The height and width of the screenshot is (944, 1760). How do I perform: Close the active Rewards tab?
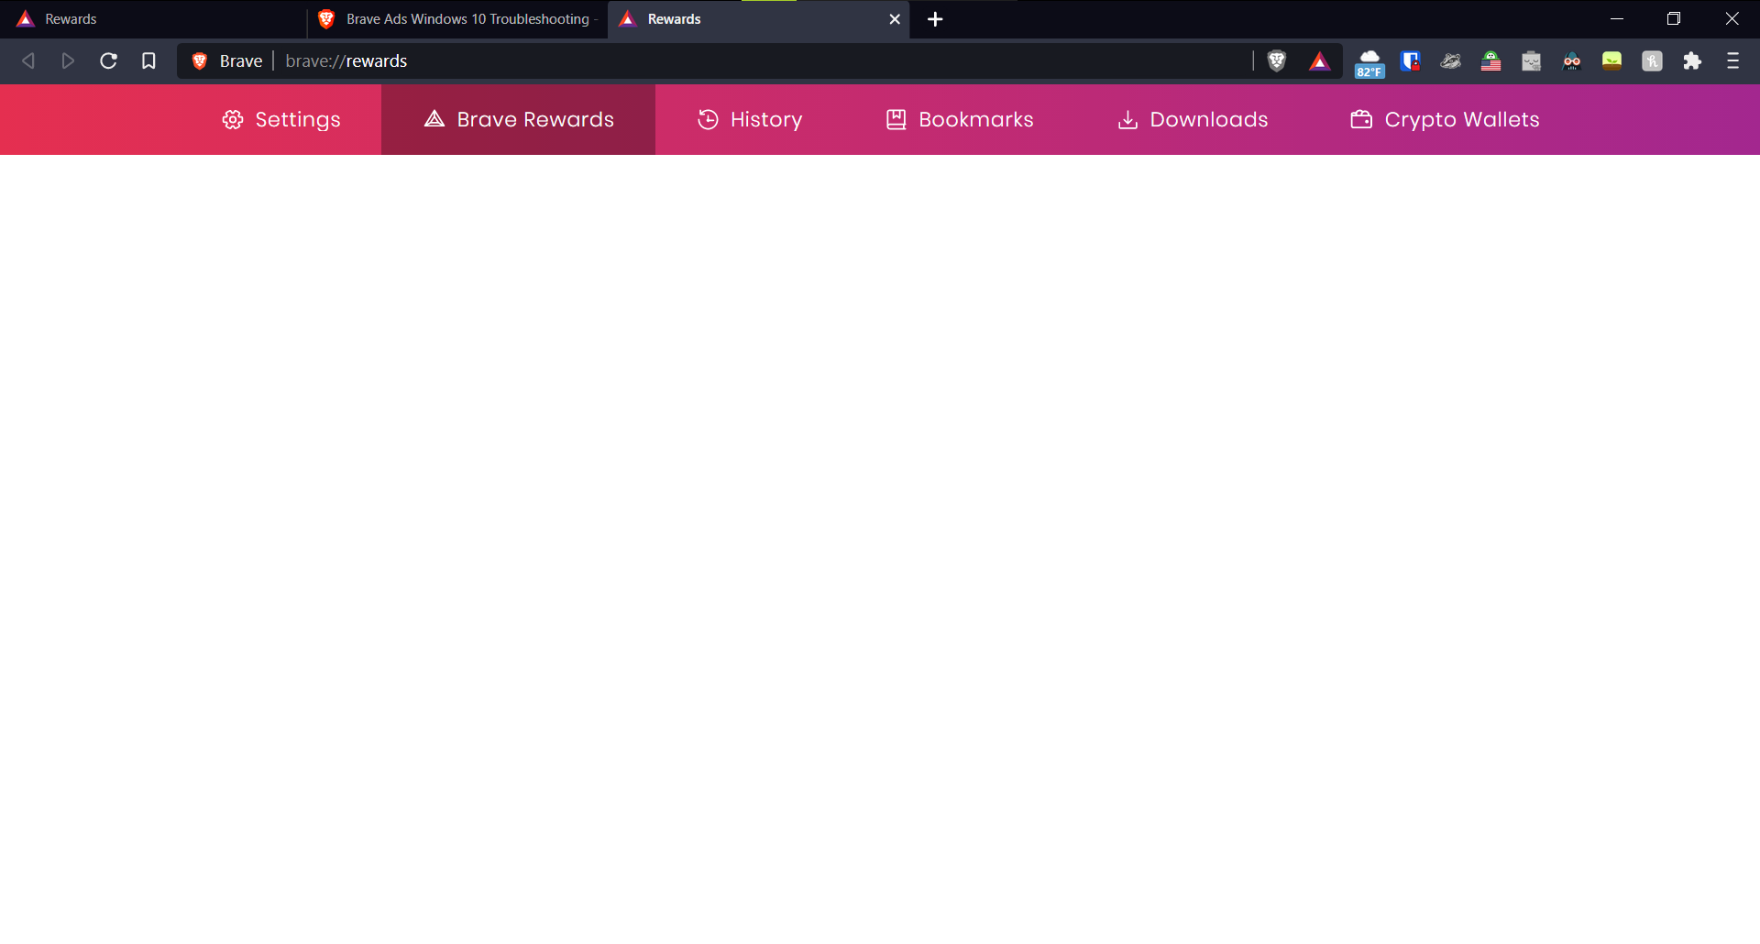(x=895, y=19)
